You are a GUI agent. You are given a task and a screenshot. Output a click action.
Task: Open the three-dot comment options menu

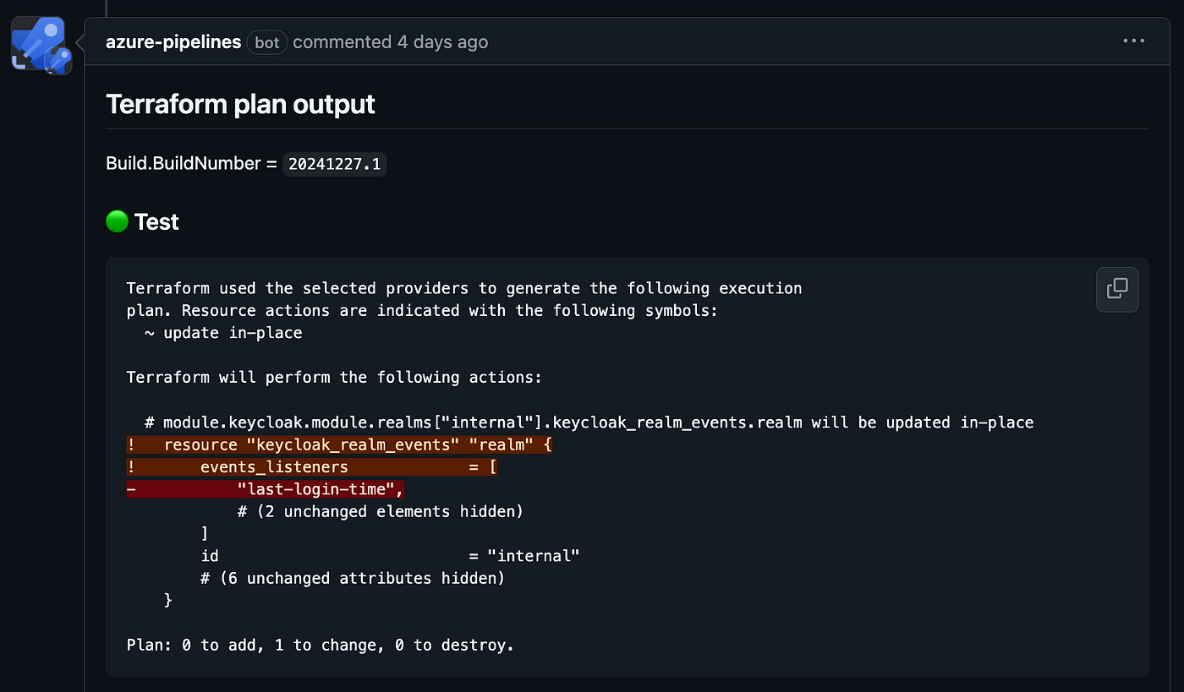click(1133, 41)
